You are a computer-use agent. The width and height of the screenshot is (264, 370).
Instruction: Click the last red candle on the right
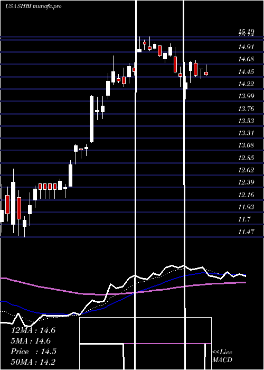pyautogui.click(x=206, y=73)
